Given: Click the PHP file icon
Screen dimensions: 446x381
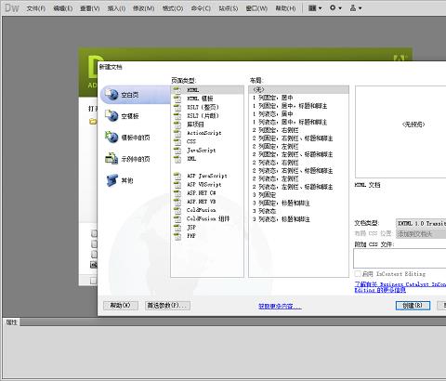Looking at the screenshot, I should [x=177, y=236].
